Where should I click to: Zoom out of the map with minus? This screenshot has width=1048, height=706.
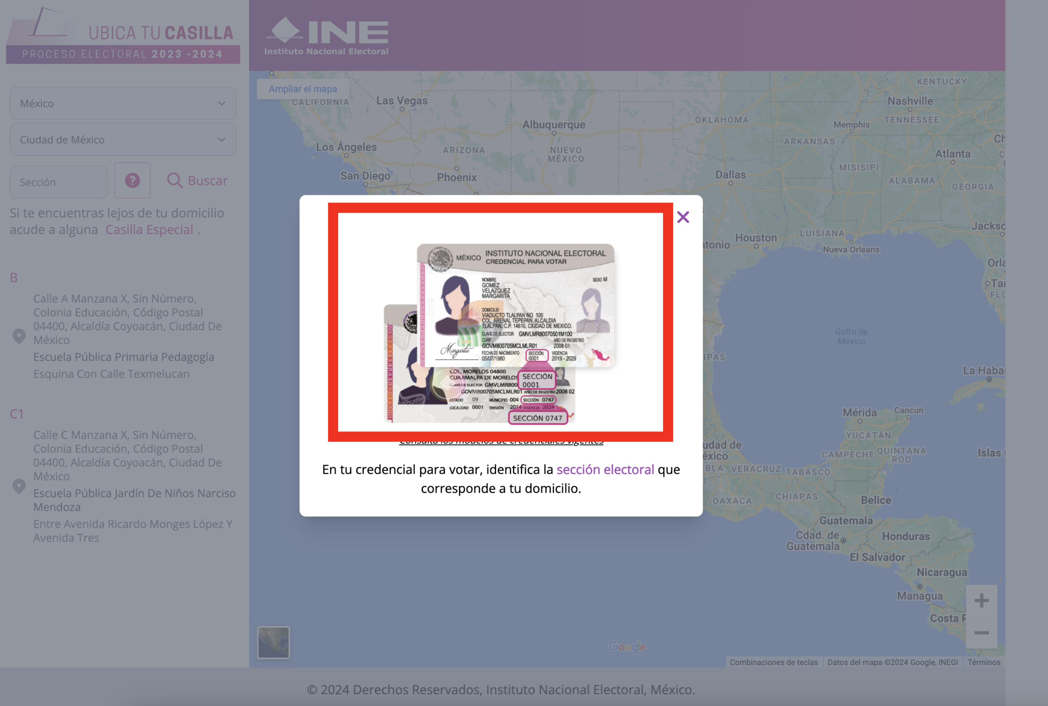point(981,633)
